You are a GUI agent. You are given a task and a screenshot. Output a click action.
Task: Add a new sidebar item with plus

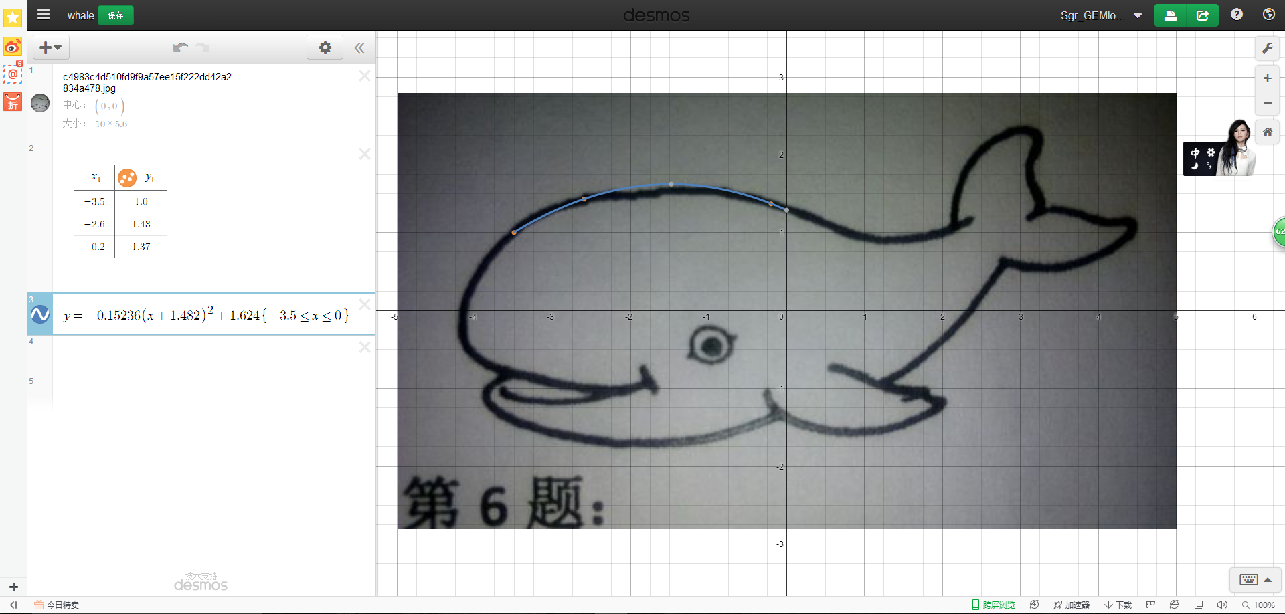point(13,587)
